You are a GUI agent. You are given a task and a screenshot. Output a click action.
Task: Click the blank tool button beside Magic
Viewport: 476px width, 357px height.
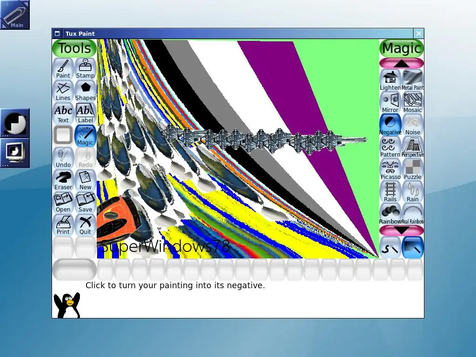click(x=63, y=135)
